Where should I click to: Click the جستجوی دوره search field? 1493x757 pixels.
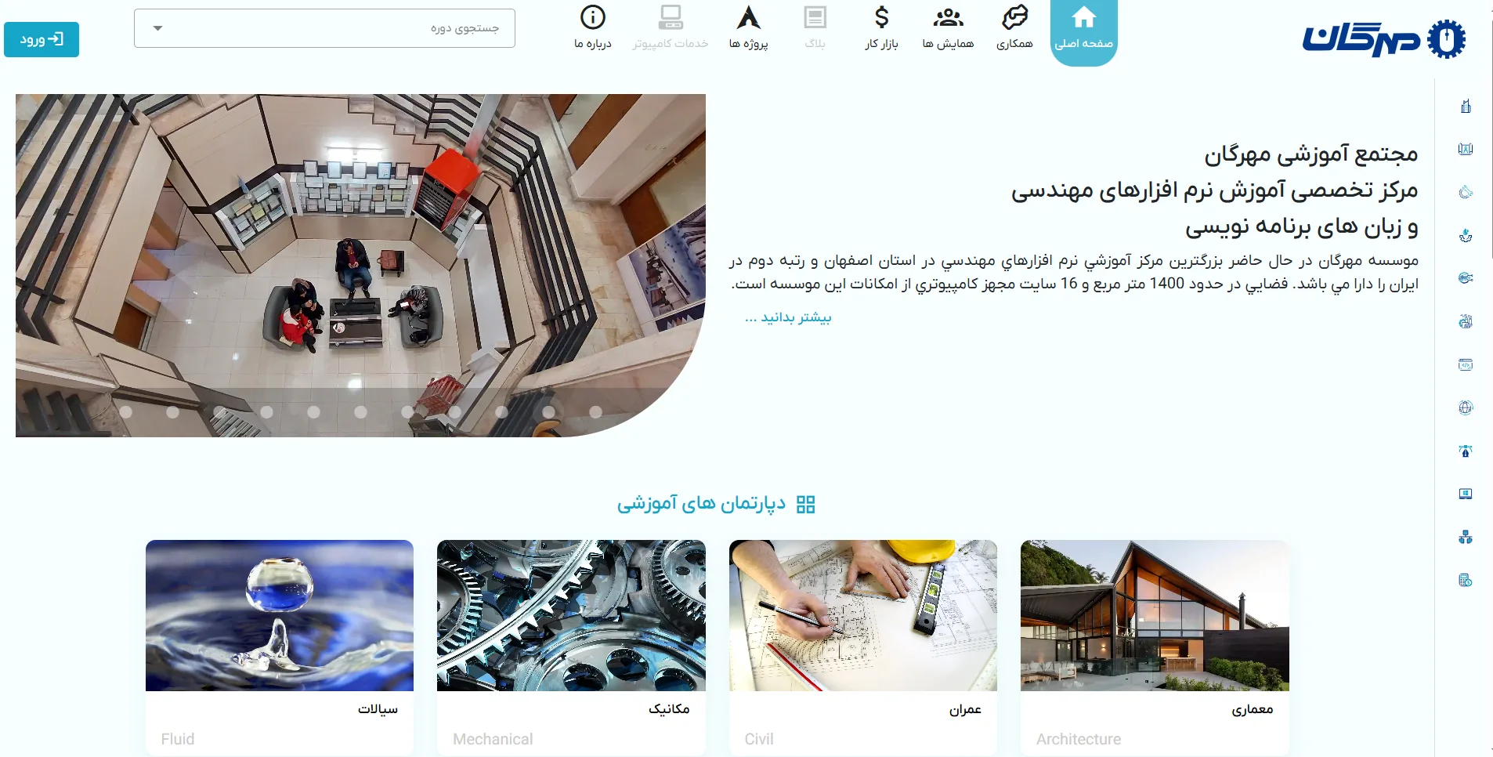point(324,28)
